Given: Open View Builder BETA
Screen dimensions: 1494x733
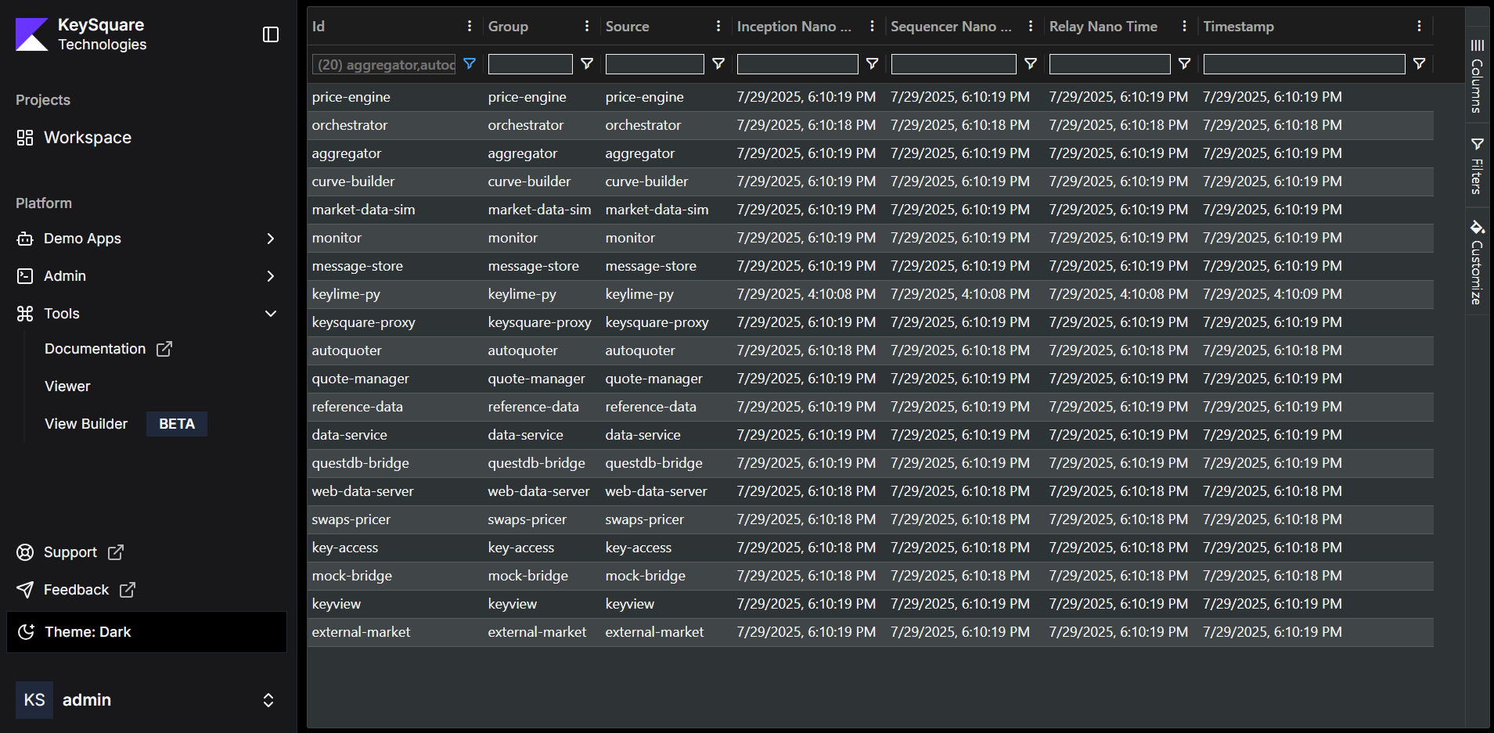Looking at the screenshot, I should [x=86, y=423].
